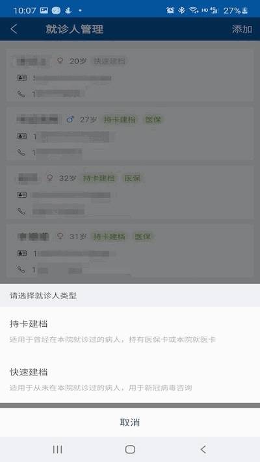Tap the battery 27% indicator
The width and height of the screenshot is (260, 462).
tap(235, 10)
